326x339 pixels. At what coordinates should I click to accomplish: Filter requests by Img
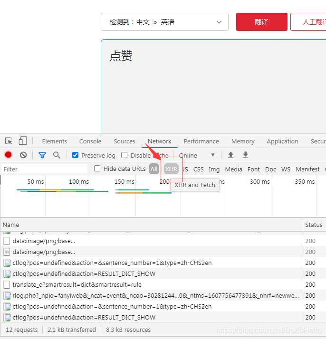(214, 169)
